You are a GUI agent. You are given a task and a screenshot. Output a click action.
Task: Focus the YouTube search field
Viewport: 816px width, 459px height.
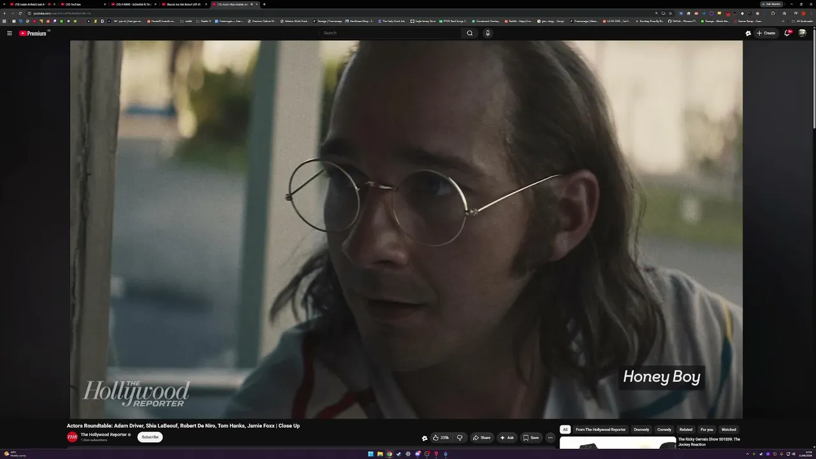(391, 33)
